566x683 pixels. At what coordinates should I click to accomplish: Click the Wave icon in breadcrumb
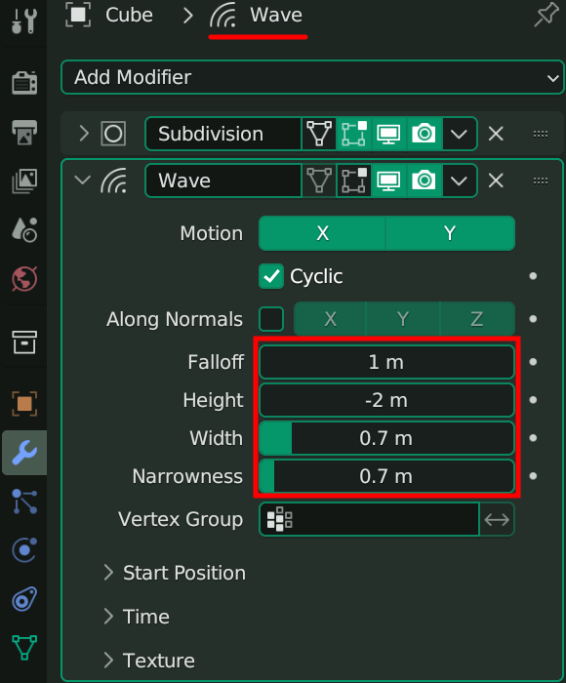(x=223, y=15)
